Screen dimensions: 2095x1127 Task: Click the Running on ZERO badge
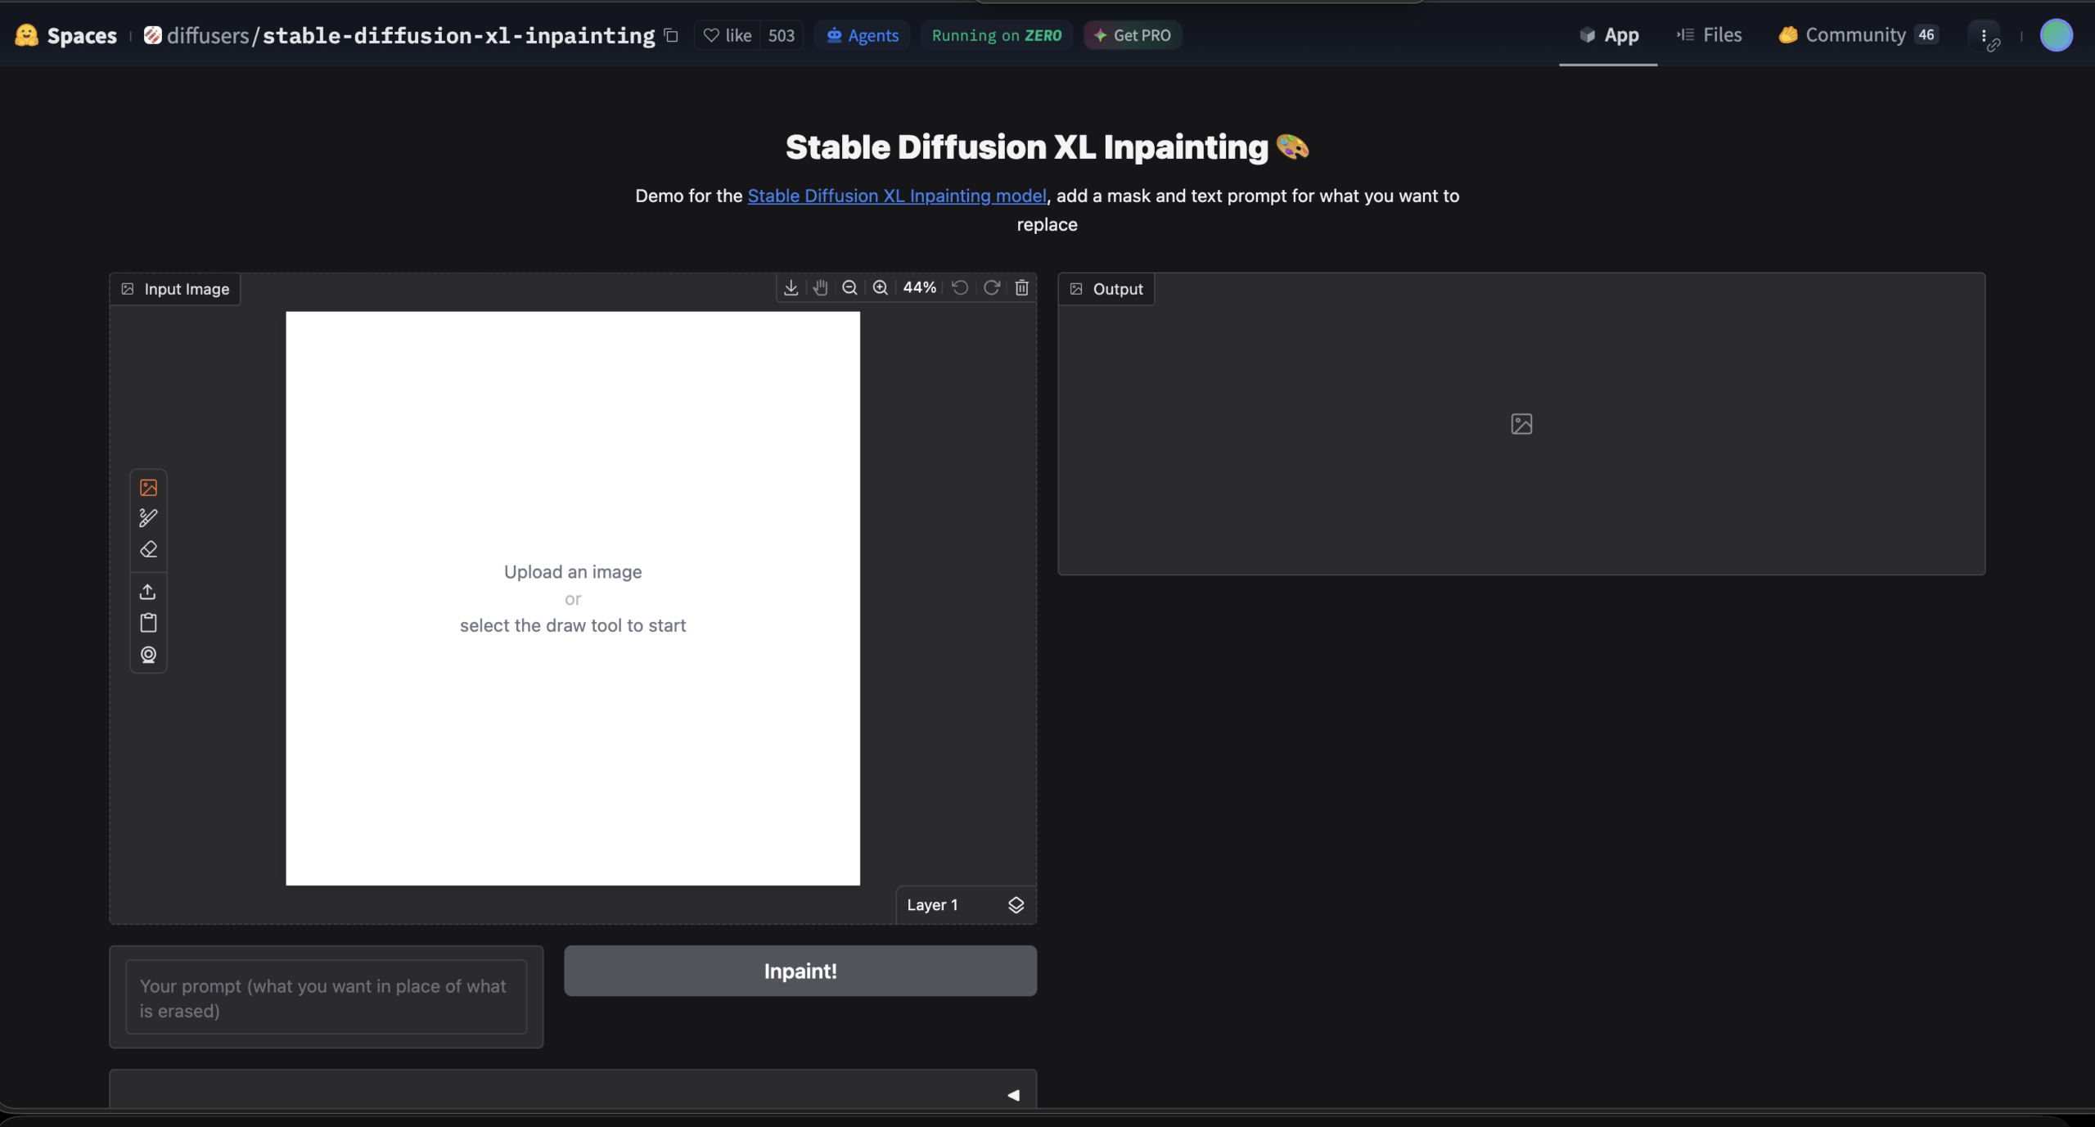[997, 35]
